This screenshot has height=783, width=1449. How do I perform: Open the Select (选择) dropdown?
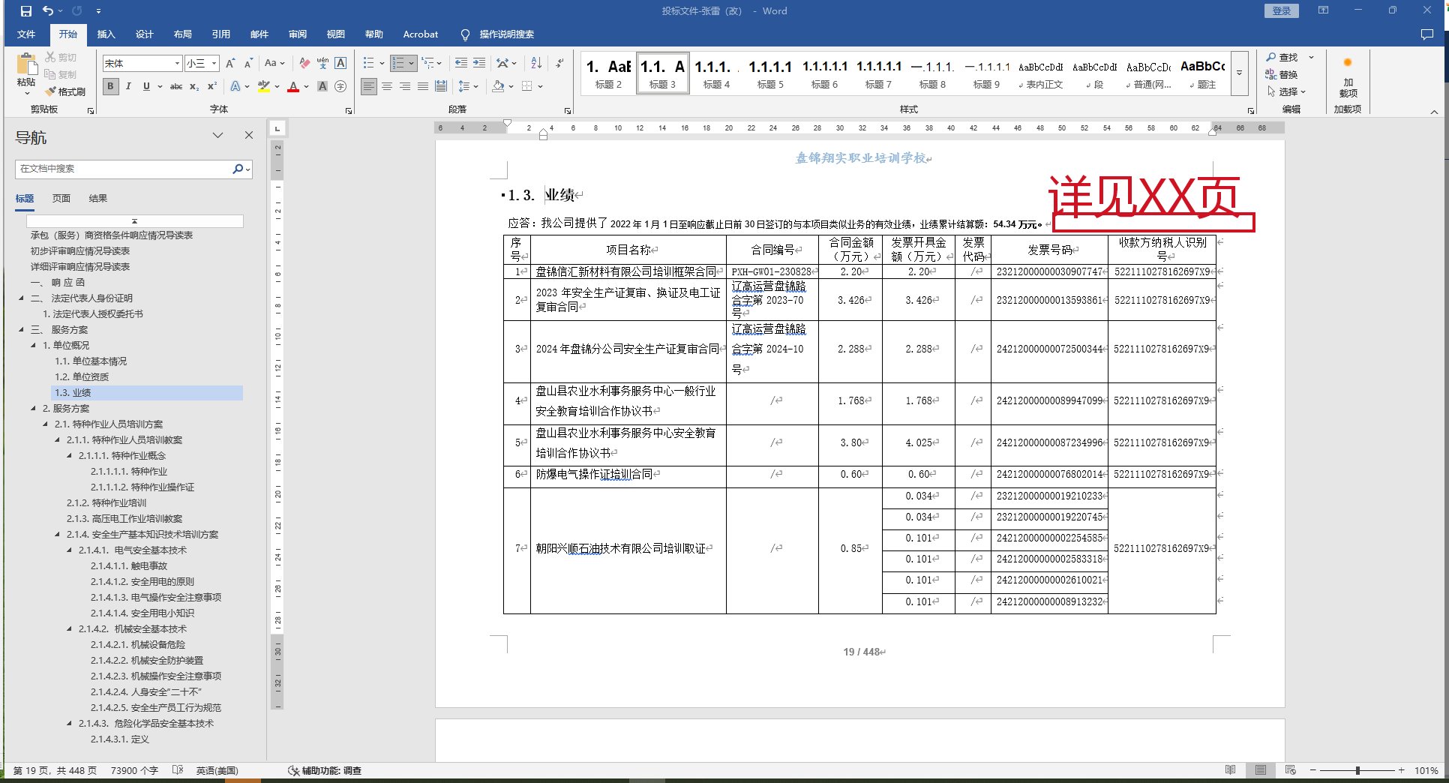1287,91
